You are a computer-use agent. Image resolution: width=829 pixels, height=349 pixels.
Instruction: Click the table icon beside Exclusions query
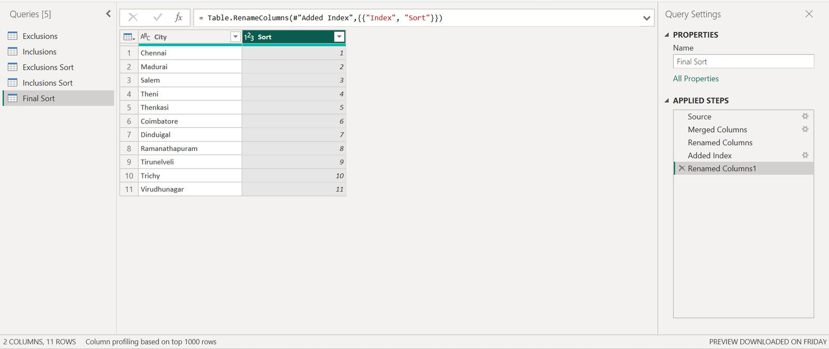(13, 36)
